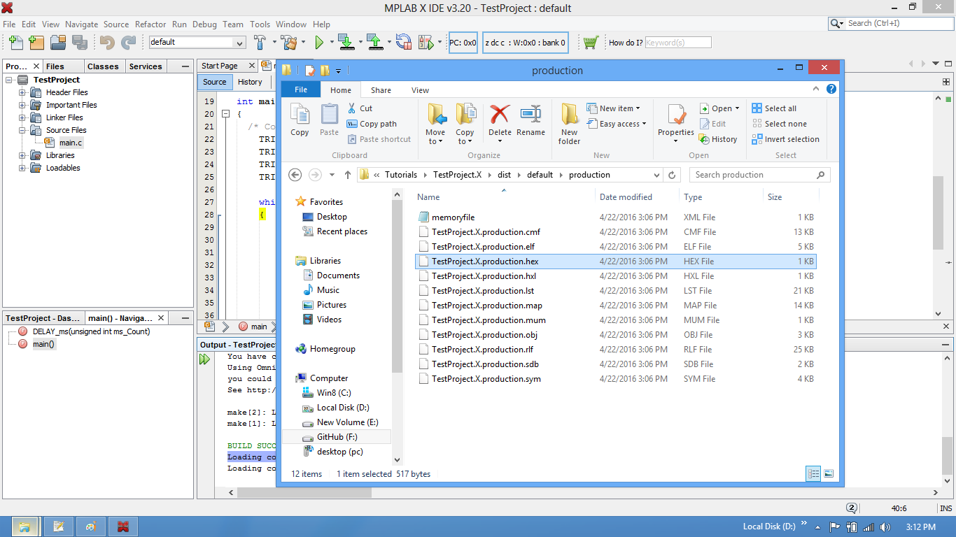Collapse the Explorer ribbon chevron
Image resolution: width=956 pixels, height=537 pixels.
point(816,89)
